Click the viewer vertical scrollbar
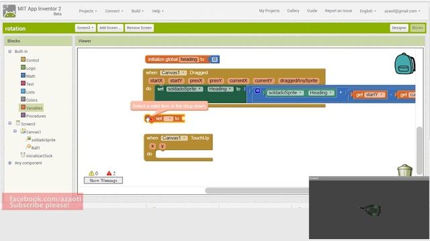Screen dimensions: 430x241 419,150
